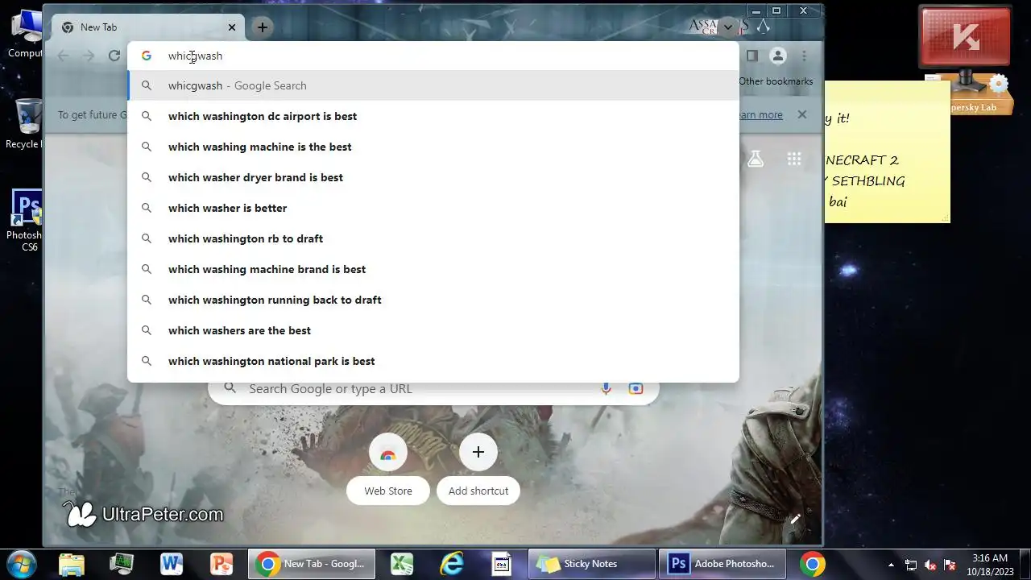Click the voice search microphone icon

607,388
